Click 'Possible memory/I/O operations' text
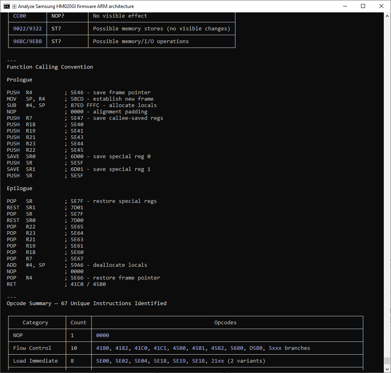Screen dimensions: 391x373 141,41
